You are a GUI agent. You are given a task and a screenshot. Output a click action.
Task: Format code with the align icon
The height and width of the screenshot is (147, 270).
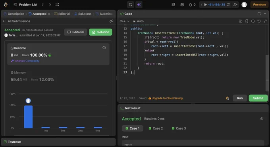click(241, 21)
